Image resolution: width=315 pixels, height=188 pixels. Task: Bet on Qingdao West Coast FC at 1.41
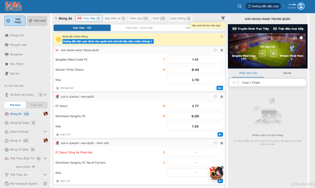pos(195,60)
